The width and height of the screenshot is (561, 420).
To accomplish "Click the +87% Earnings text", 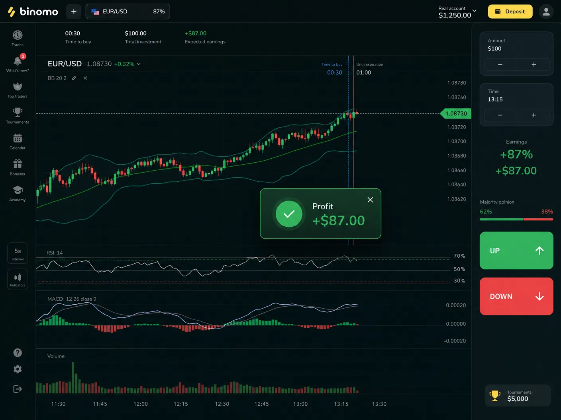I will (516, 154).
